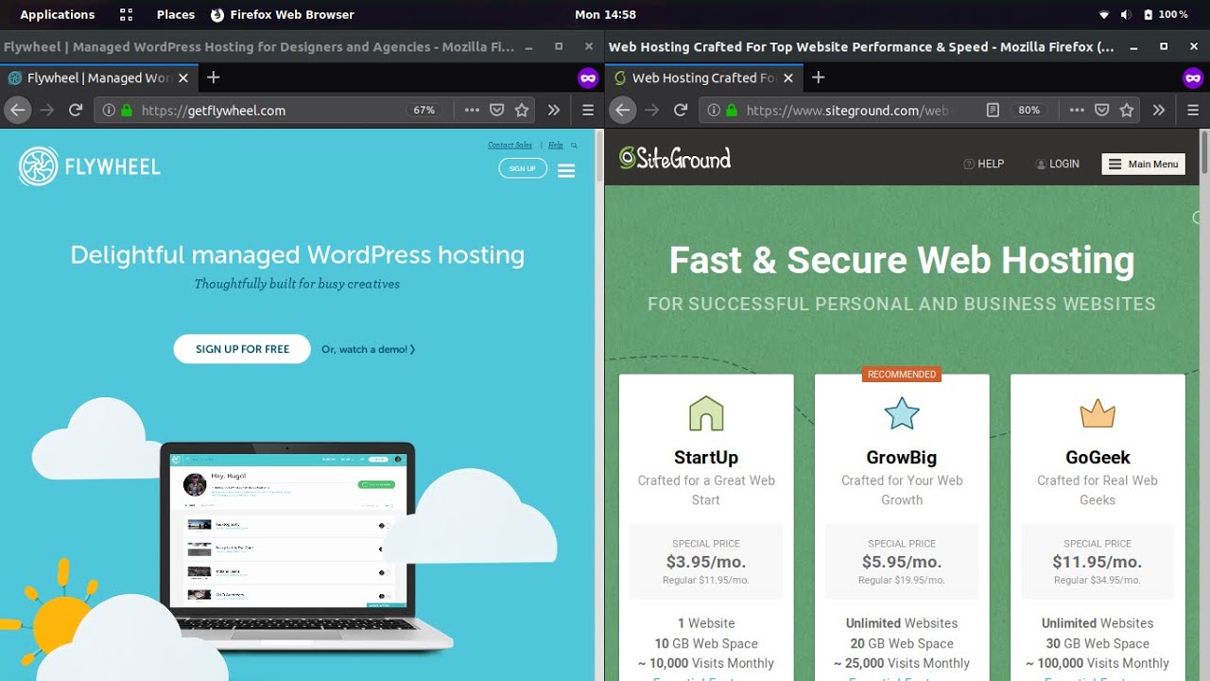The width and height of the screenshot is (1210, 681).
Task: Select the Web Hosting Crafted tab
Action: click(703, 78)
